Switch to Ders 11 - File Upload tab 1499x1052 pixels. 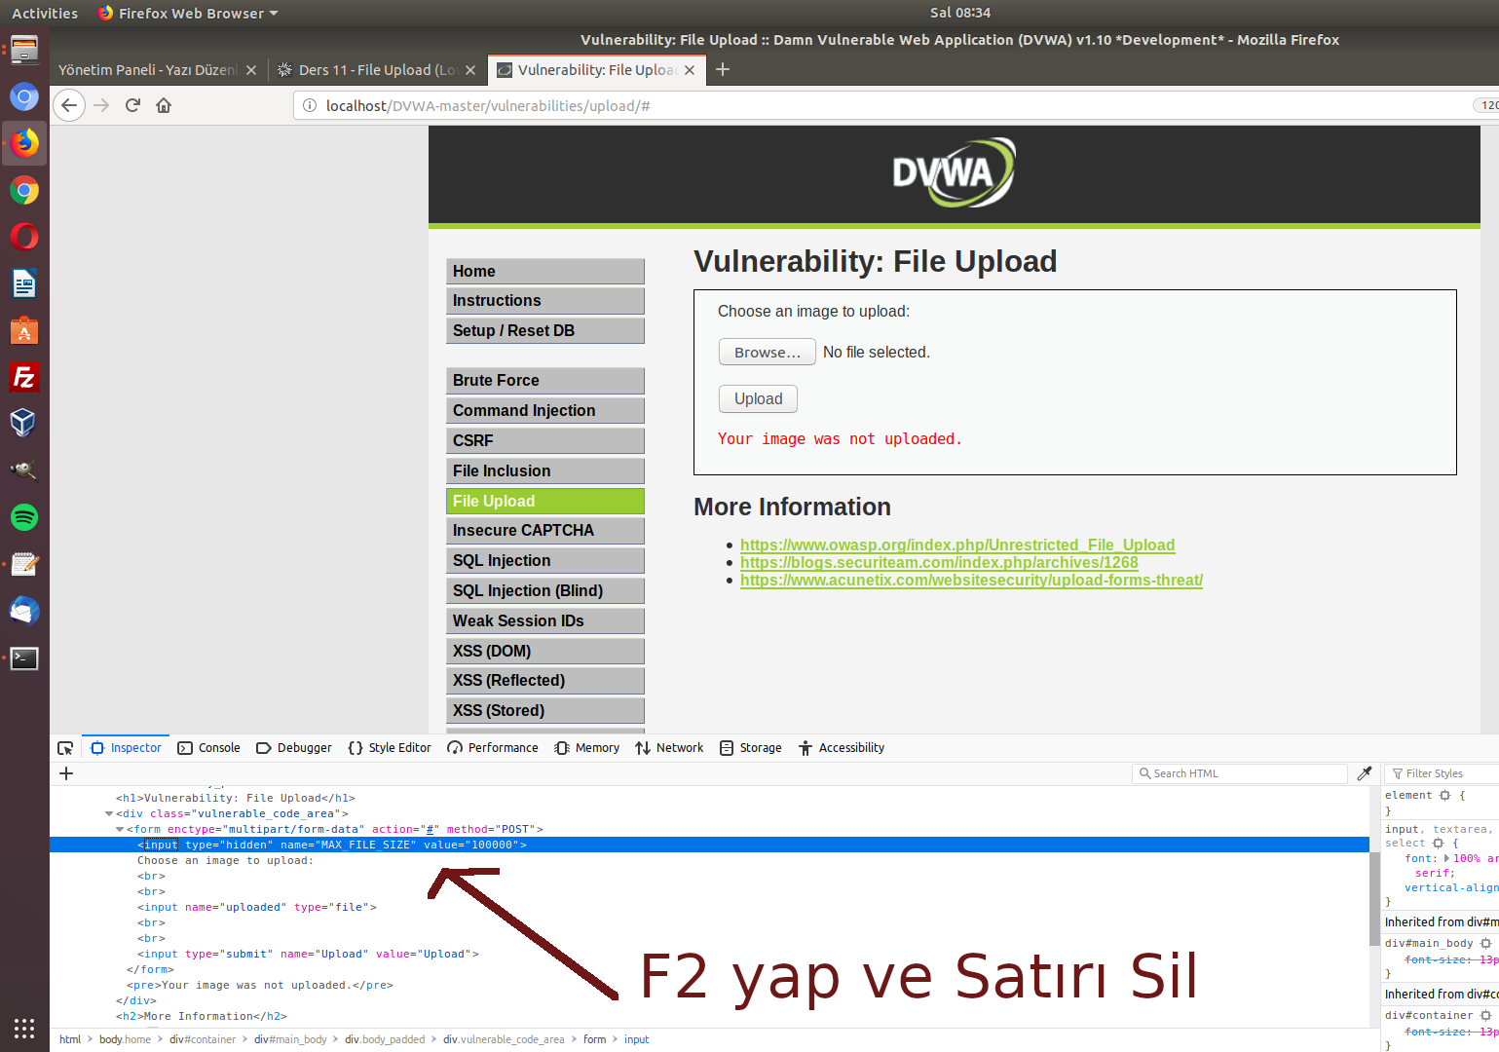[x=377, y=70]
